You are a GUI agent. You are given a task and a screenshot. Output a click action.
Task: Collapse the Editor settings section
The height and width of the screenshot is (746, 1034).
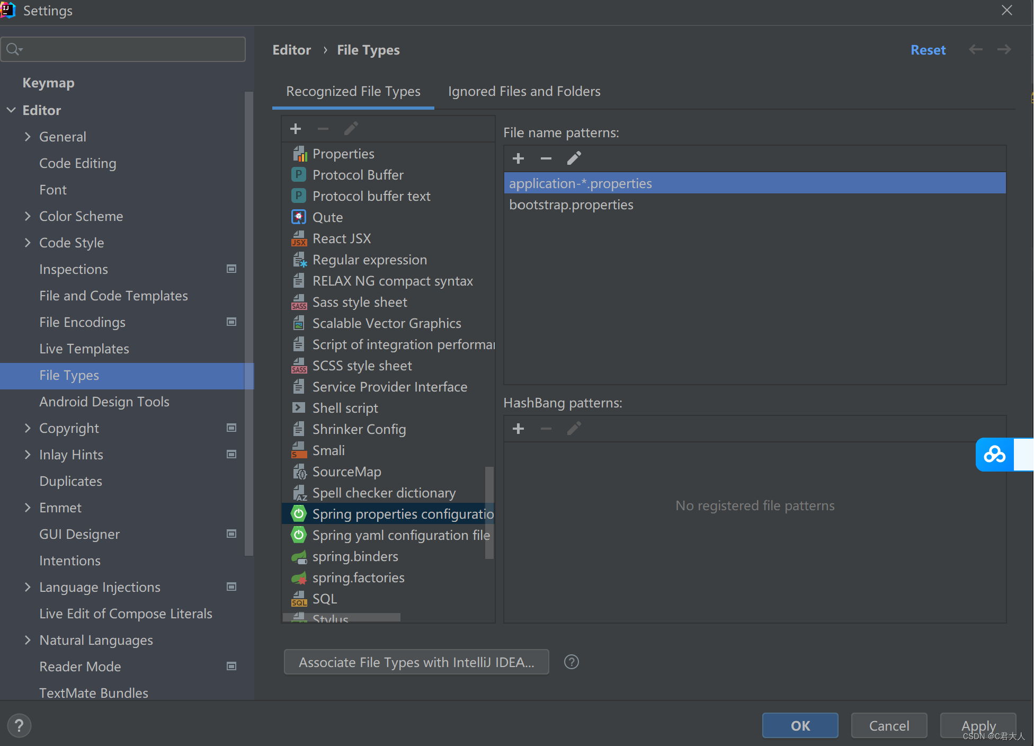click(11, 110)
